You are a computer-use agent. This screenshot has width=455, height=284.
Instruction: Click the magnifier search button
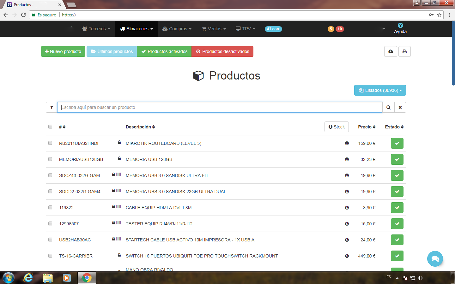click(388, 107)
